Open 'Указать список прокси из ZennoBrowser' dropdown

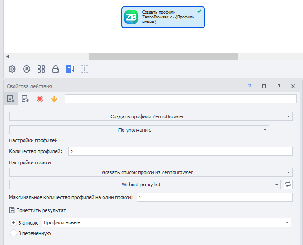(x=151, y=172)
